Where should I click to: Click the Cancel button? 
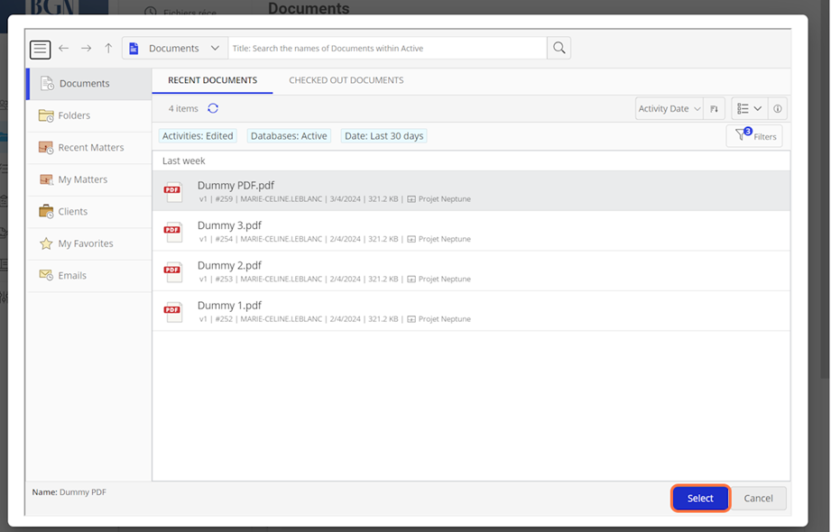(758, 498)
